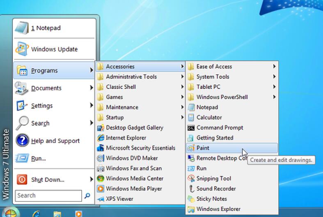Click the Start orb on taskbar
Viewport: 323px width, 217px height.
click(x=10, y=213)
